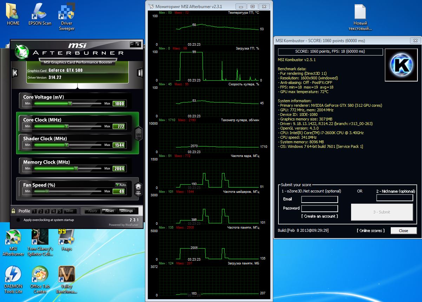422x302 pixels.
Task: Click the Create an account link
Action: click(x=319, y=216)
